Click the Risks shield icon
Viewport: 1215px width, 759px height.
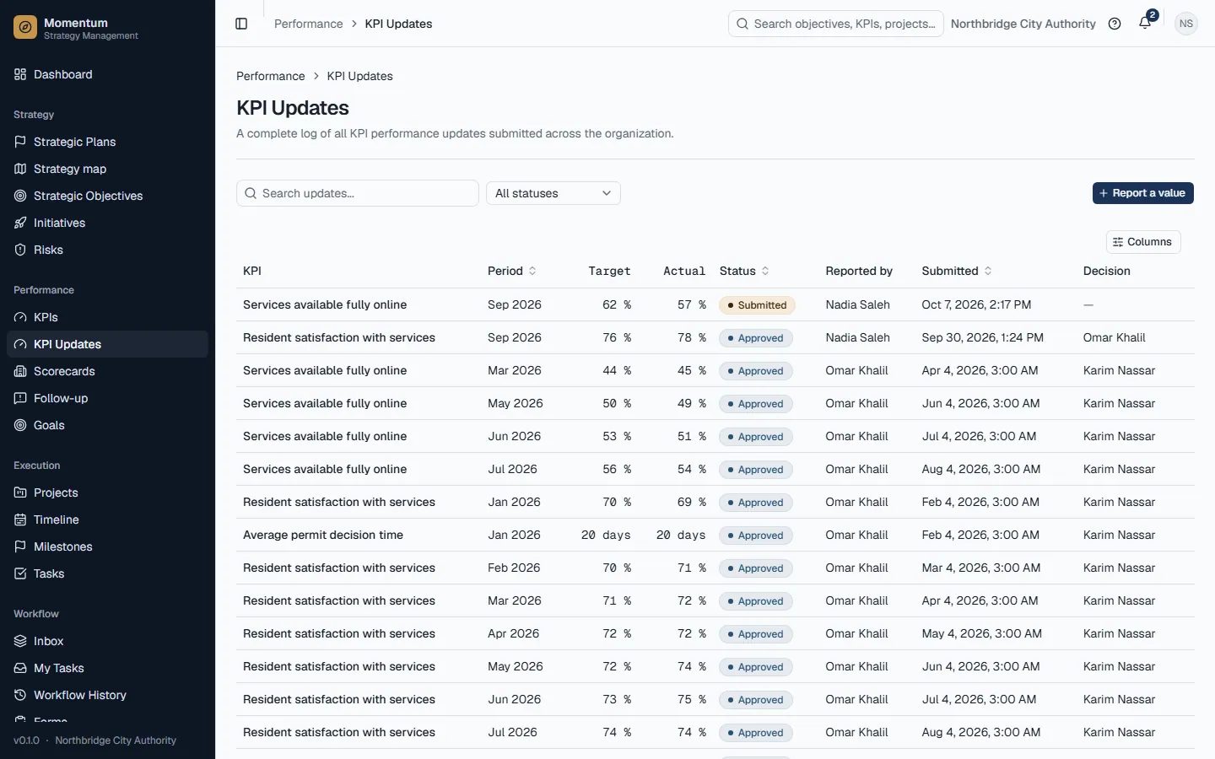coord(20,250)
